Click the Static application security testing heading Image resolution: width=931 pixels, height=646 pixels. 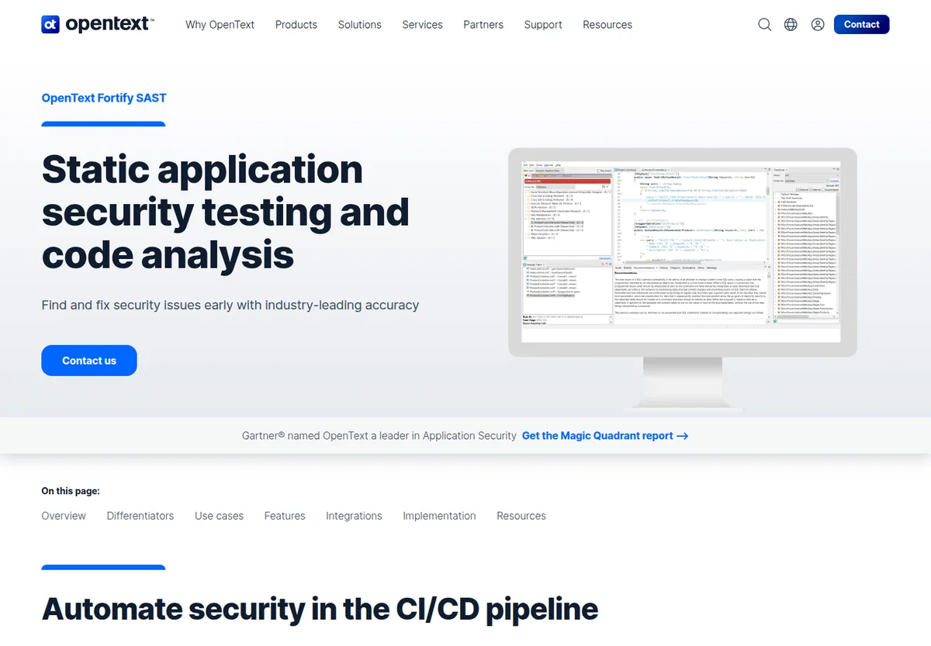(226, 212)
